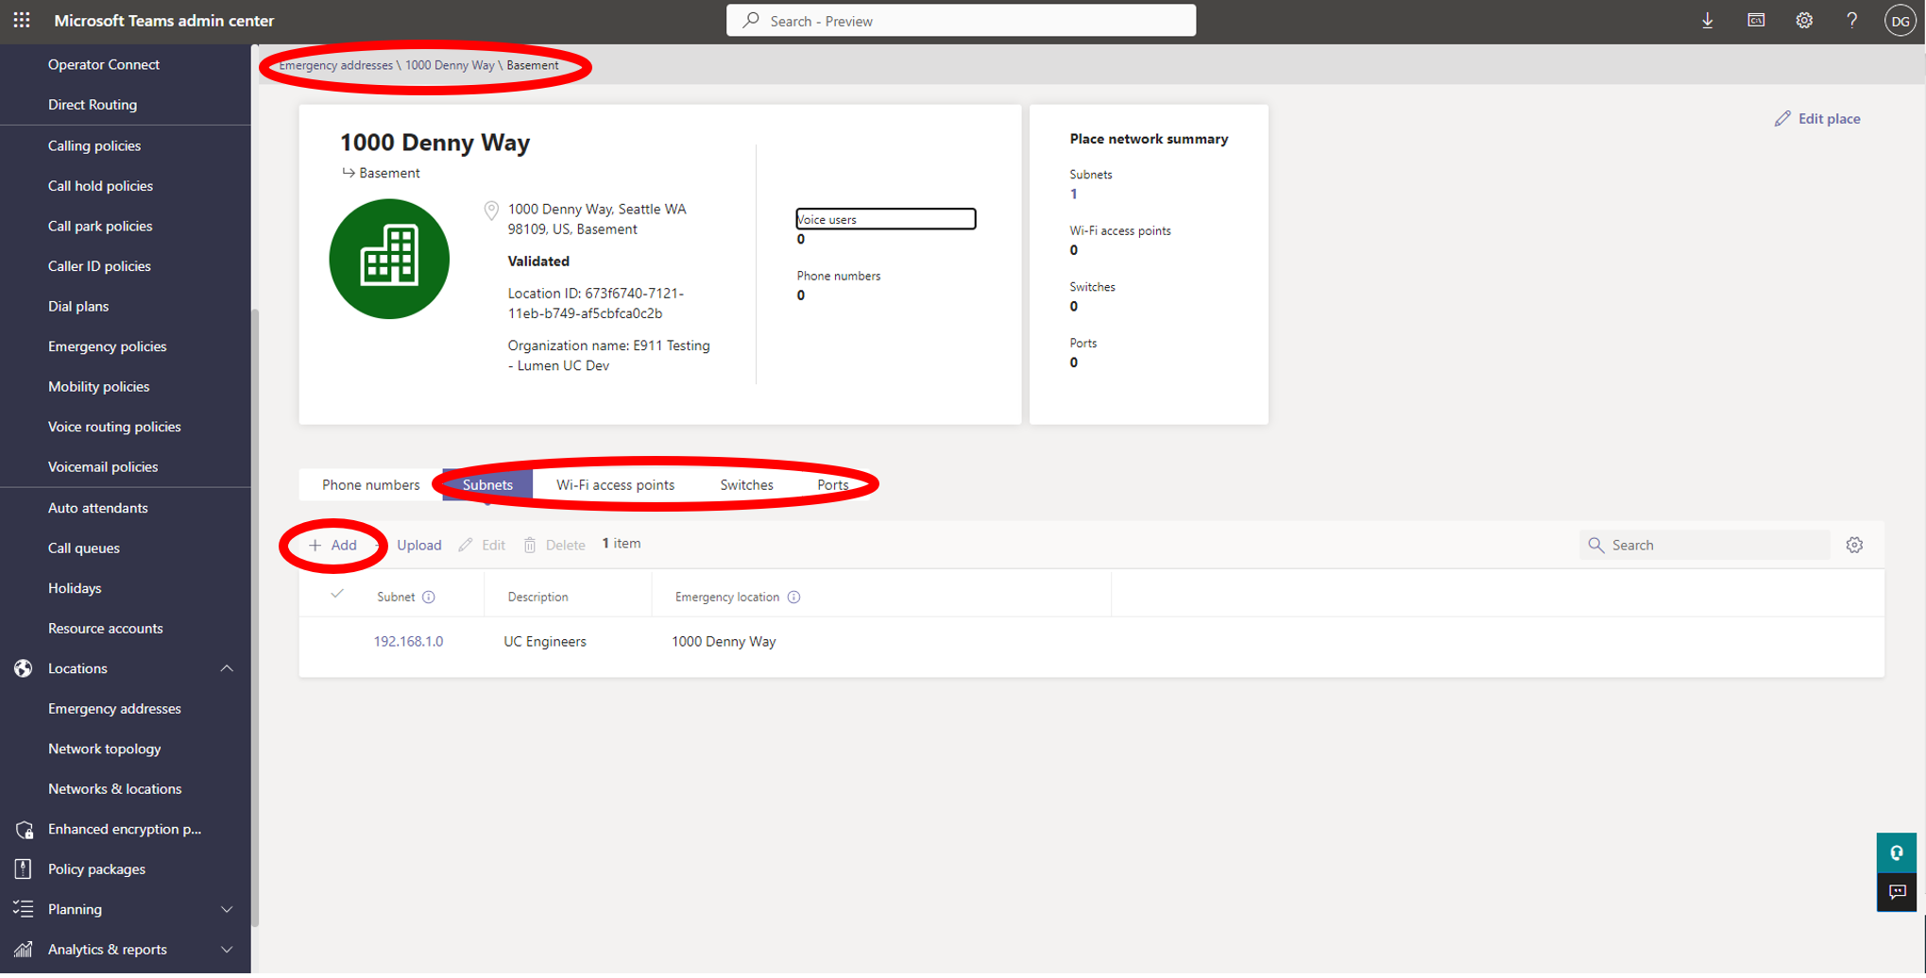Click Add to create a new subnet
The width and height of the screenshot is (1926, 978).
coord(332,545)
